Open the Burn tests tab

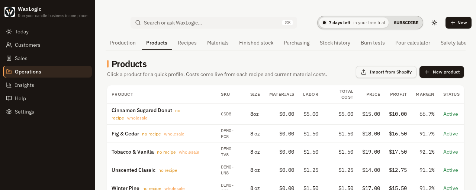pos(373,43)
